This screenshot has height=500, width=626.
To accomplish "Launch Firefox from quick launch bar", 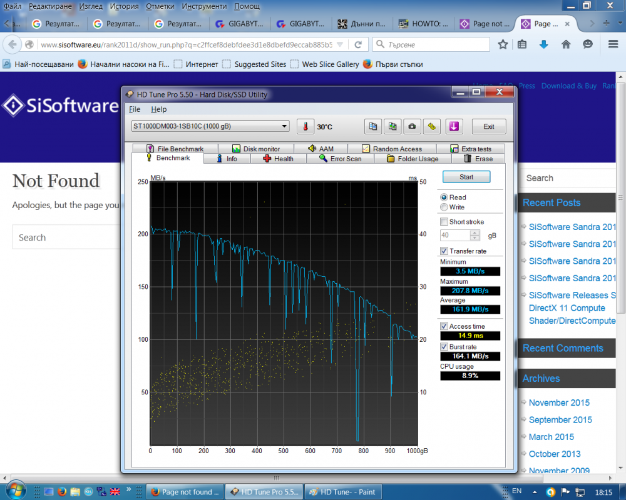I will (61, 492).
